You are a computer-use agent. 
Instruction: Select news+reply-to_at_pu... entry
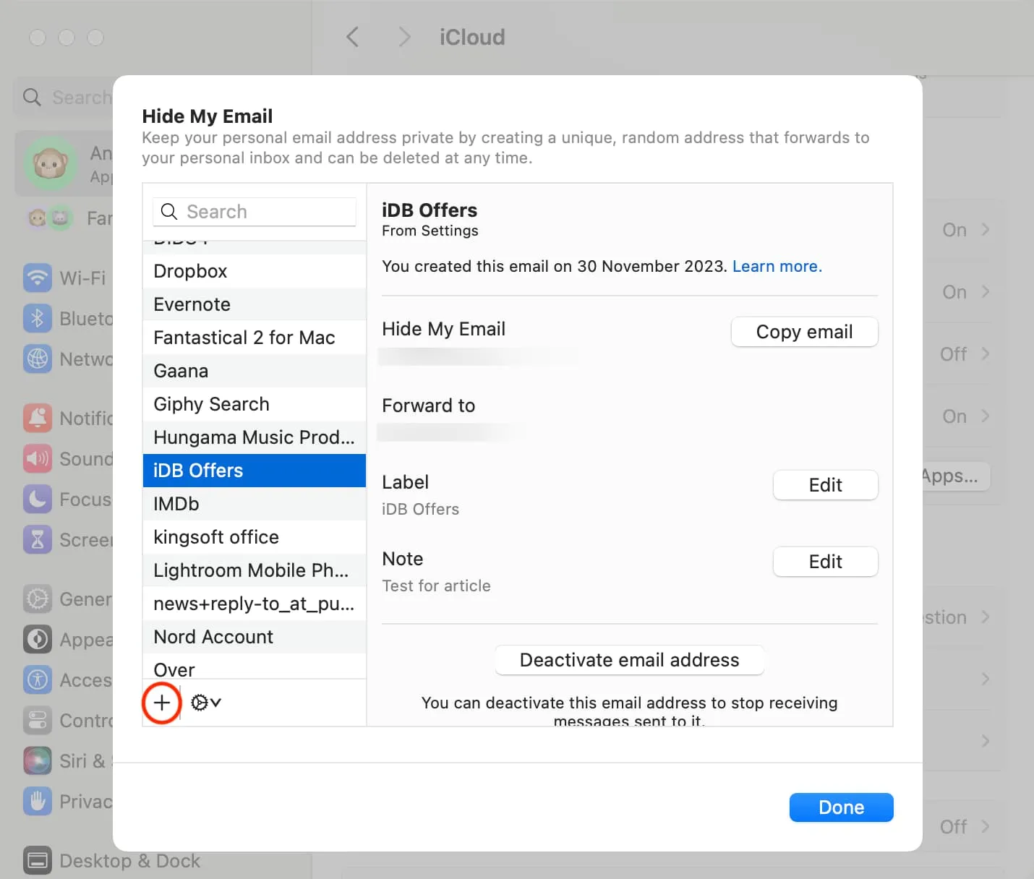click(x=255, y=604)
